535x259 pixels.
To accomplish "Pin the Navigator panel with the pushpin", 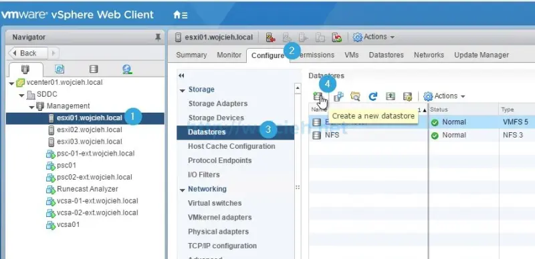I will (x=158, y=37).
